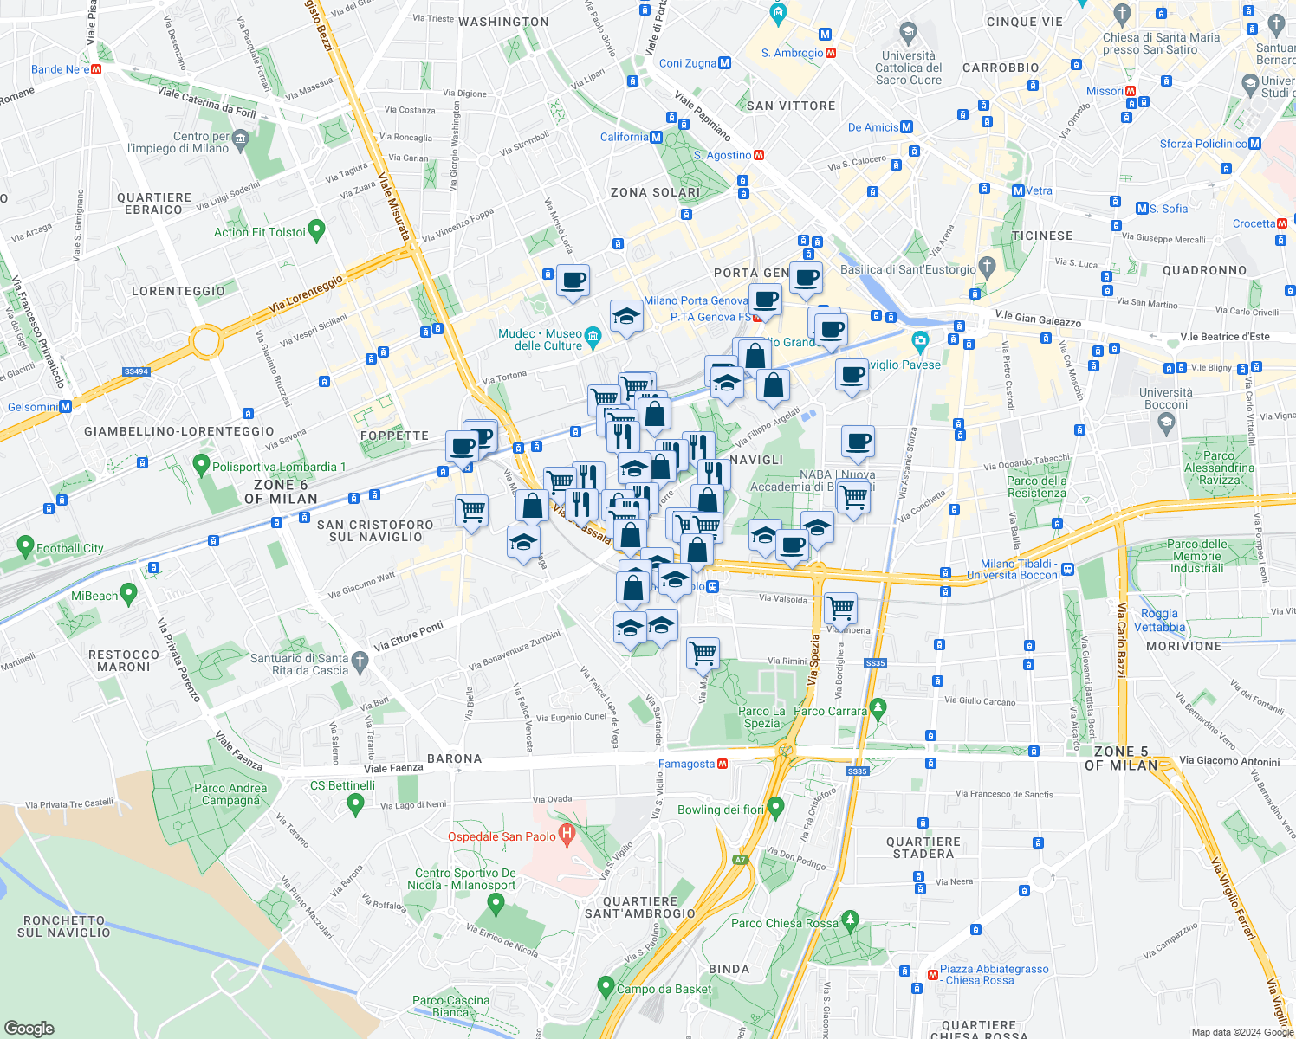Click the De Amicis metro icon

[x=907, y=127]
